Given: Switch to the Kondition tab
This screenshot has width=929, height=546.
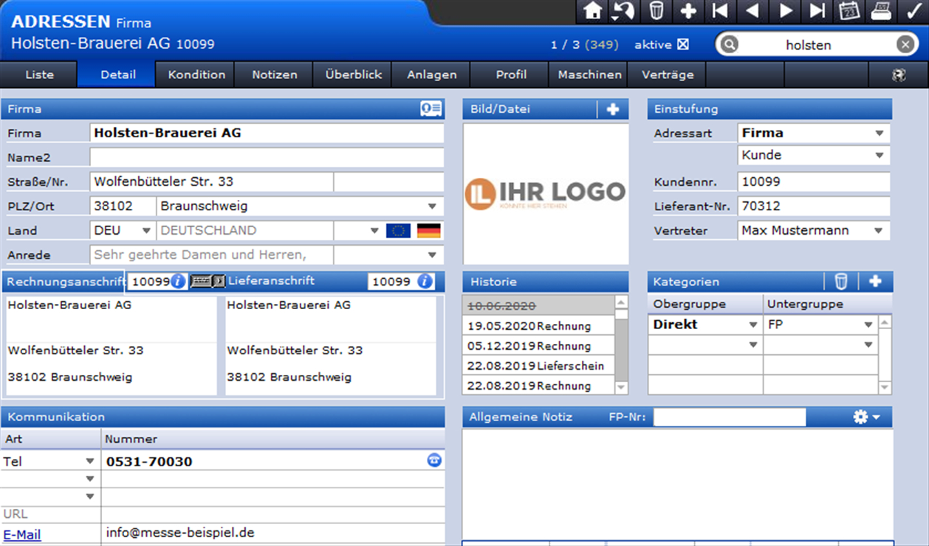Looking at the screenshot, I should [196, 75].
